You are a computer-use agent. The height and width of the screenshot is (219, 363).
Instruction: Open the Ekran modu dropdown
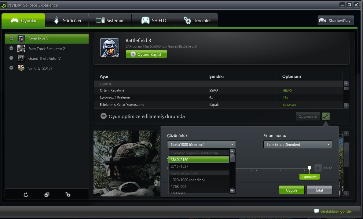(298, 144)
